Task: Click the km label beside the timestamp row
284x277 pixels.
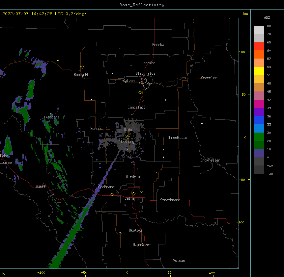Action: coord(245,14)
